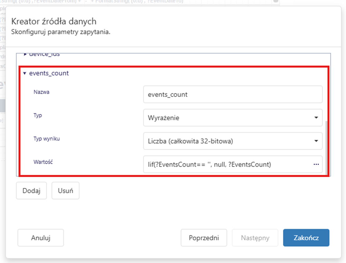The image size is (346, 263).
Task: Click the Wartość field label
Action: 43,162
